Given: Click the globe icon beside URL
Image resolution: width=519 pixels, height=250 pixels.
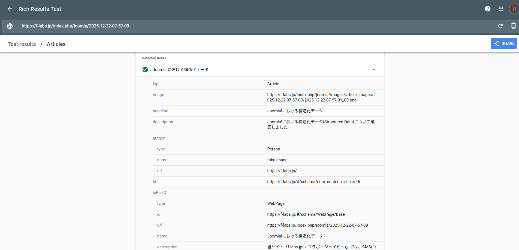Looking at the screenshot, I should tap(10, 26).
